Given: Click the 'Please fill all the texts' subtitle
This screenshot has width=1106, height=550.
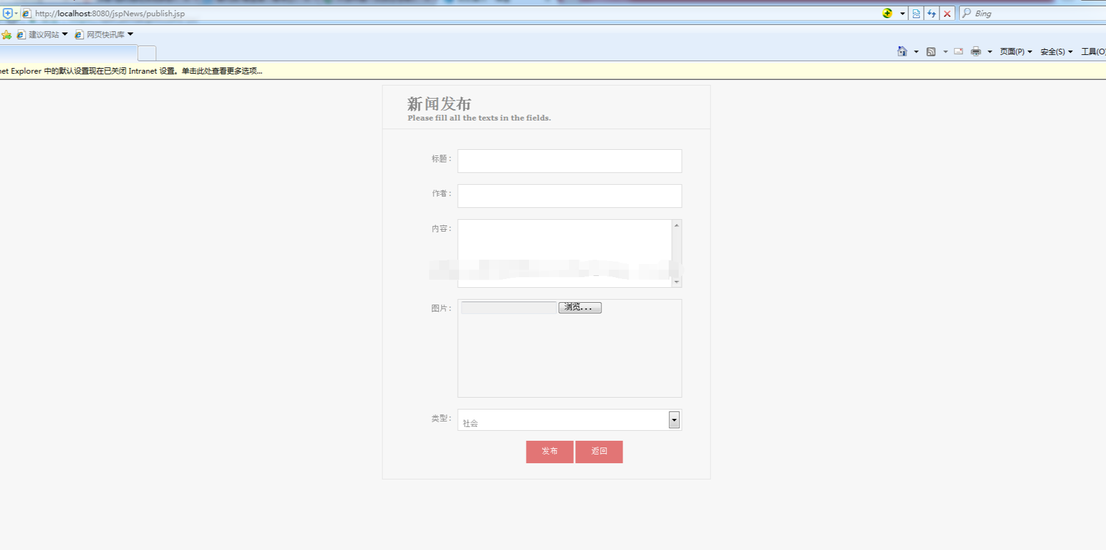Looking at the screenshot, I should [x=479, y=118].
